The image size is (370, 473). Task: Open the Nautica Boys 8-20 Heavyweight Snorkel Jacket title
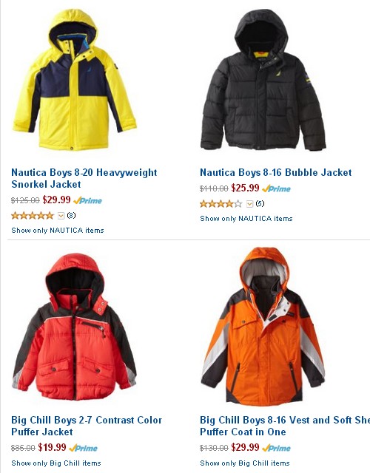tap(84, 178)
